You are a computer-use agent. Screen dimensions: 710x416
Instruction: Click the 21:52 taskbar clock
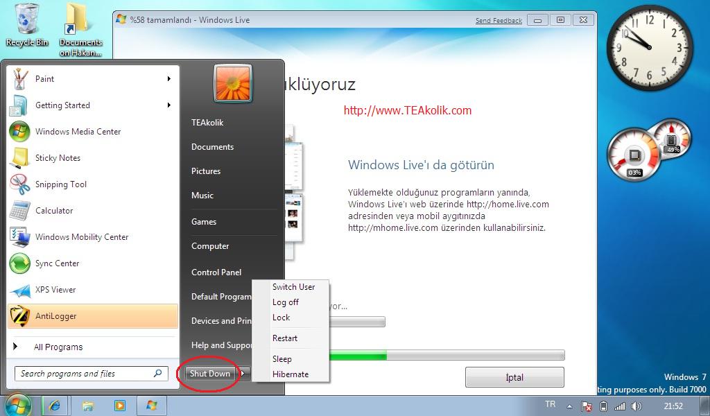click(x=673, y=406)
